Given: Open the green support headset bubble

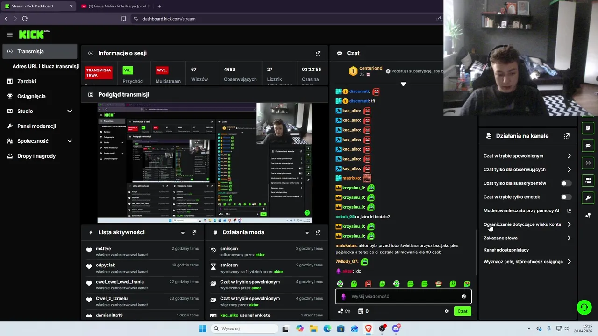Looking at the screenshot, I should coord(584,307).
